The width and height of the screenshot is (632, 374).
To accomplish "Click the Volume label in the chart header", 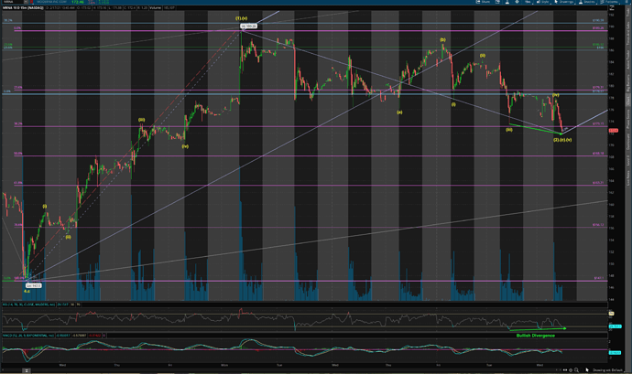I will pyautogui.click(x=155, y=7).
